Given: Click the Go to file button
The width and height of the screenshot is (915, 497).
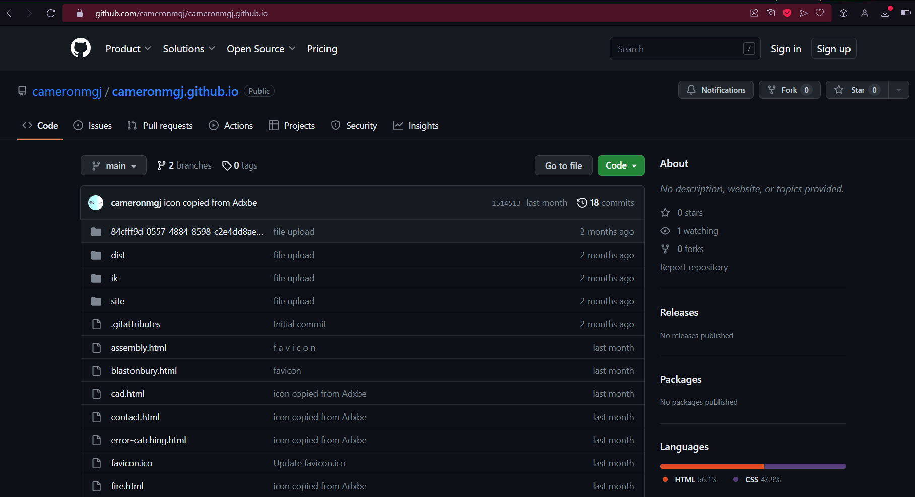Looking at the screenshot, I should [563, 165].
